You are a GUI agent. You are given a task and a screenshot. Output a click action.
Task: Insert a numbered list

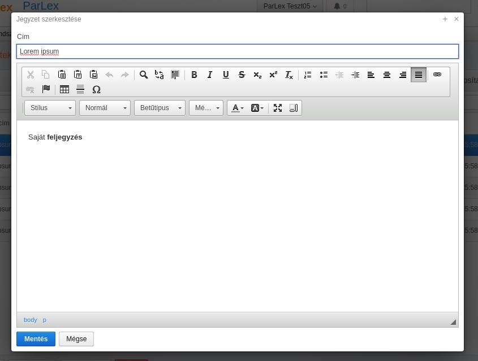pyautogui.click(x=308, y=75)
